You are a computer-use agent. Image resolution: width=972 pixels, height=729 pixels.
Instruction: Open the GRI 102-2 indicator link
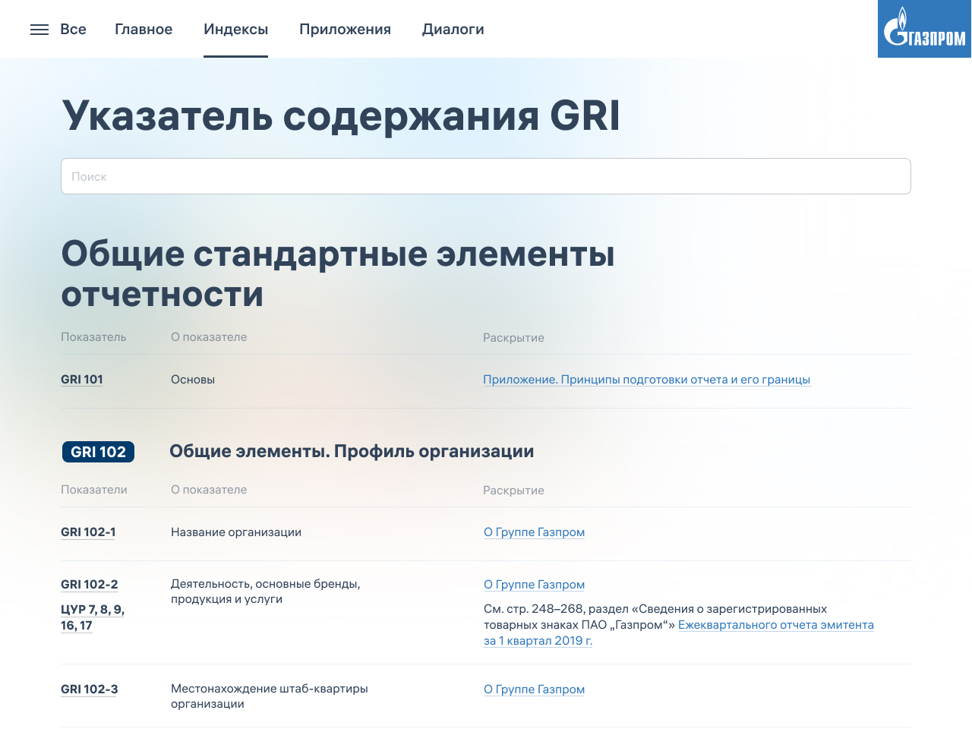coord(90,585)
